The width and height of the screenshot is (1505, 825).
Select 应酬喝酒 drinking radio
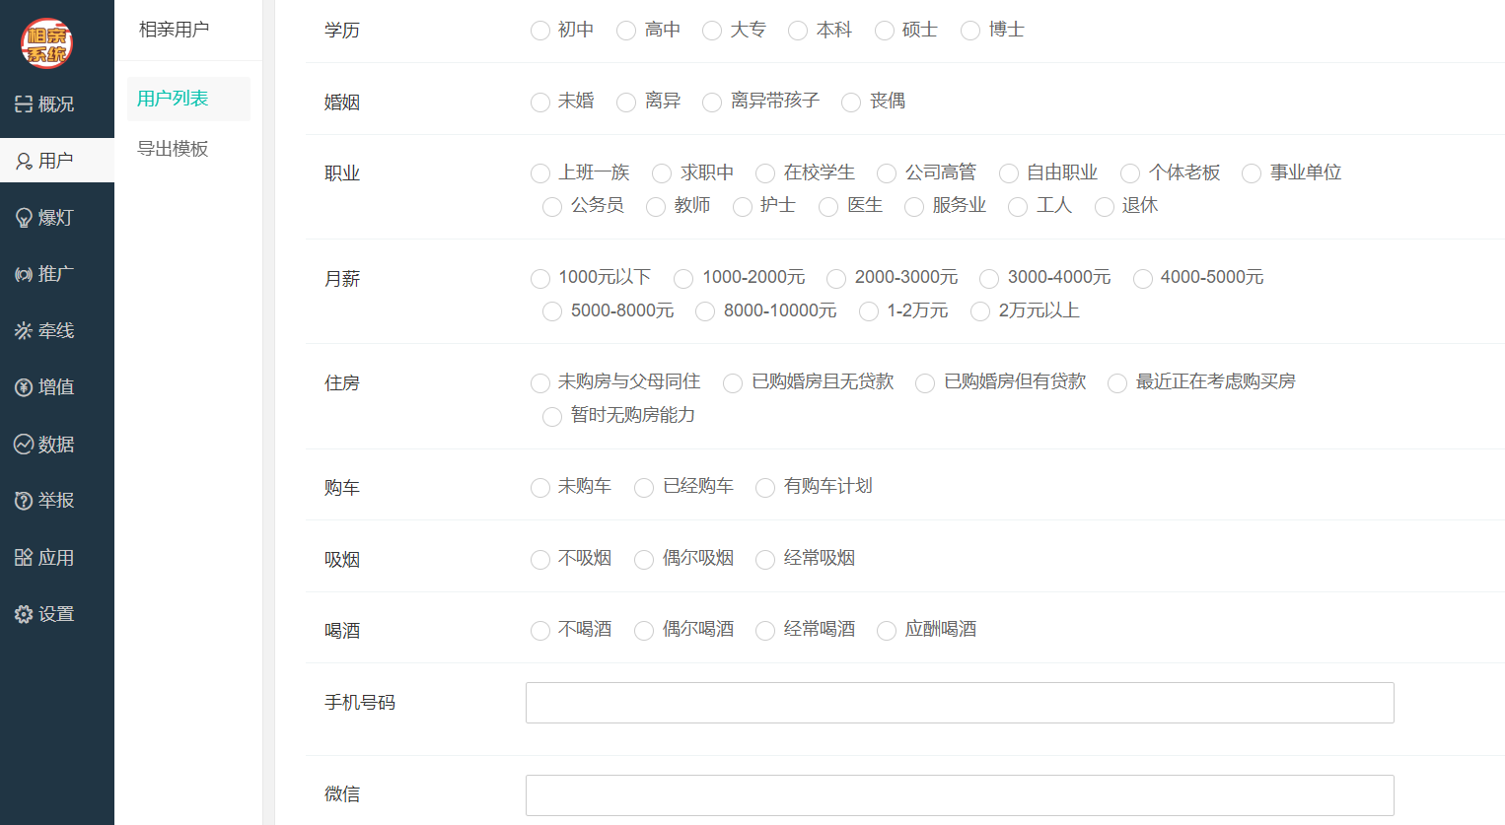click(x=887, y=630)
